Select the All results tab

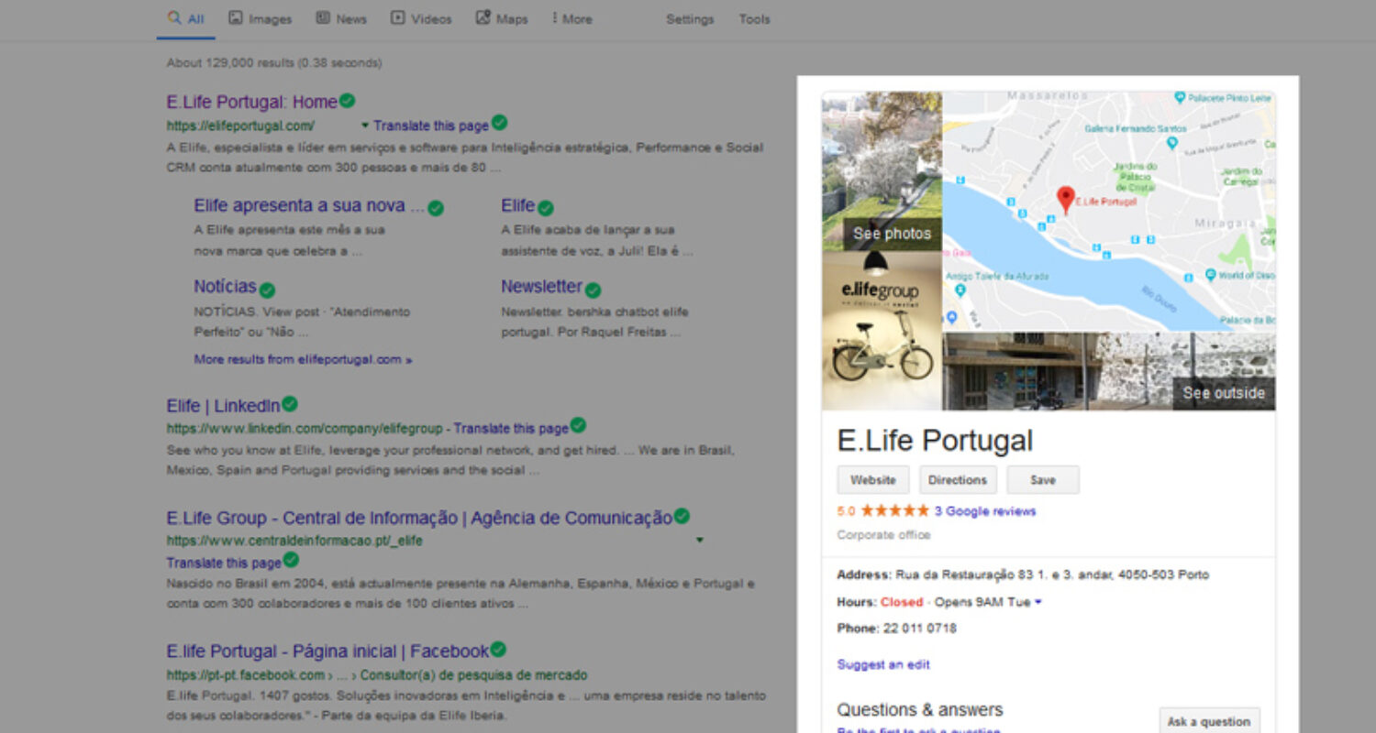tap(186, 18)
